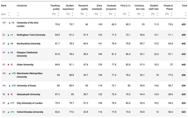This screenshot has height=118, width=188.
Task: Sort by Student experience column arrows
Action: 72,14
